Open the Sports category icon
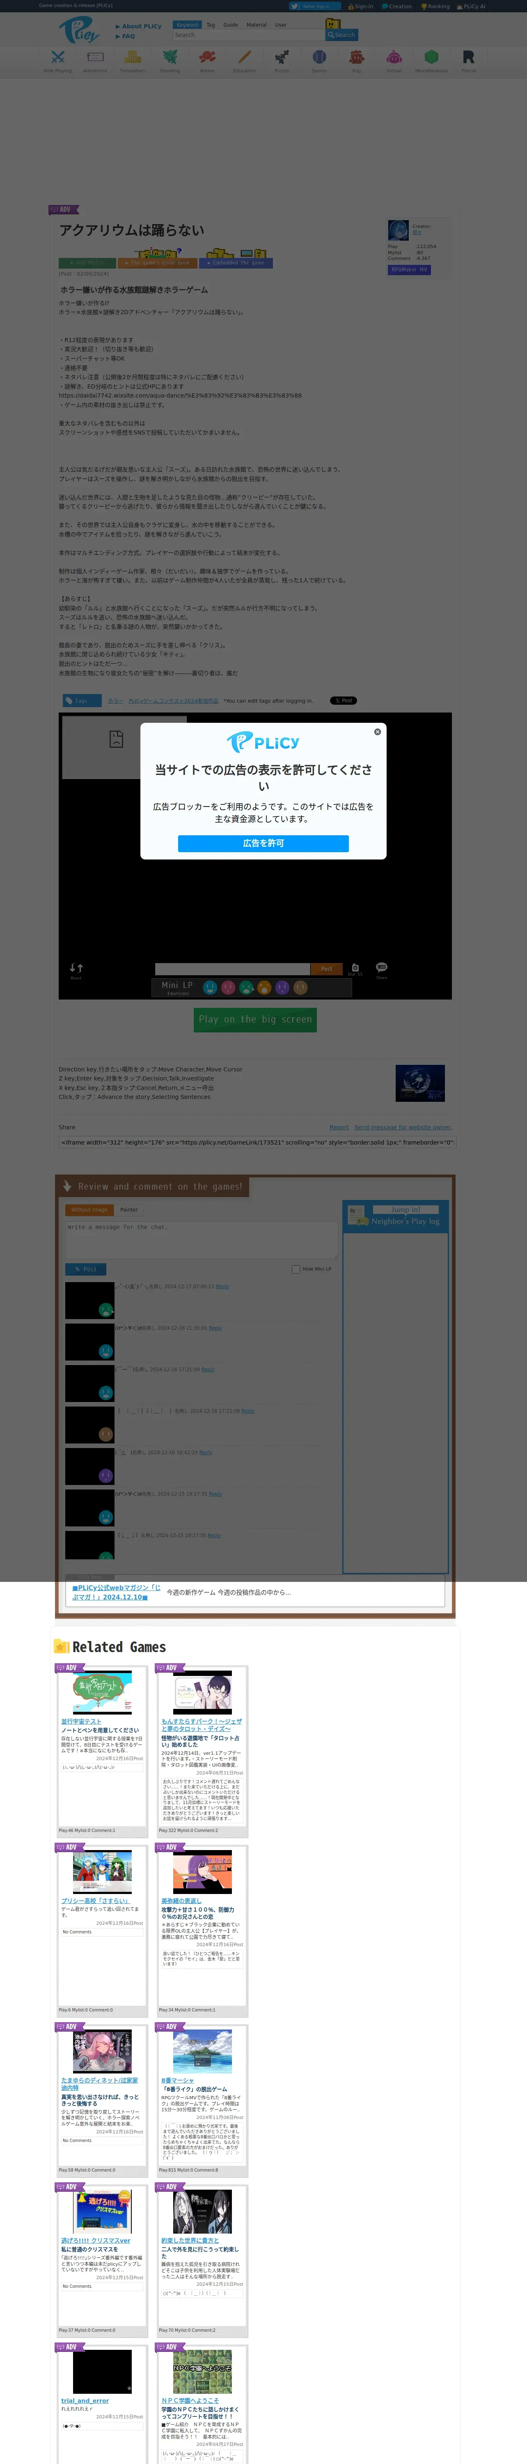Viewport: 527px width, 2464px height. 318,62
